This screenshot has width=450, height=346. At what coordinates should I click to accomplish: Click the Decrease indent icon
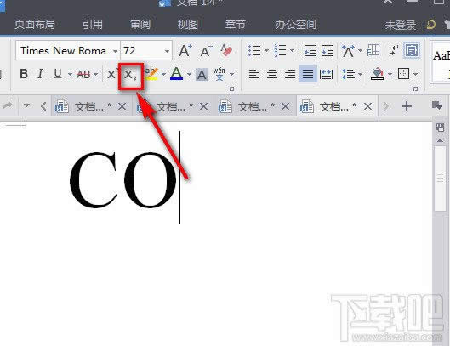coord(310,50)
